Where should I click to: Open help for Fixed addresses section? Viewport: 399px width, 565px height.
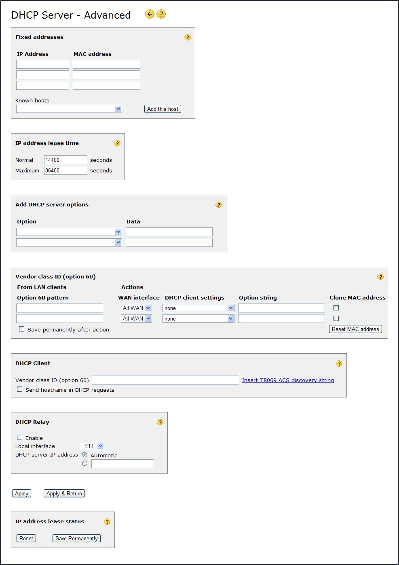point(188,37)
